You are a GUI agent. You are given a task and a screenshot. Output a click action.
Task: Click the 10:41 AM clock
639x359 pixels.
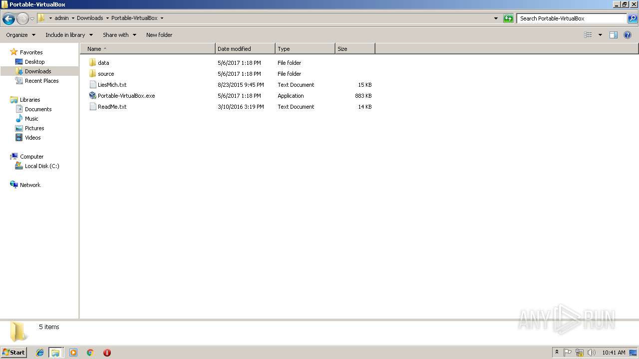pyautogui.click(x=614, y=353)
